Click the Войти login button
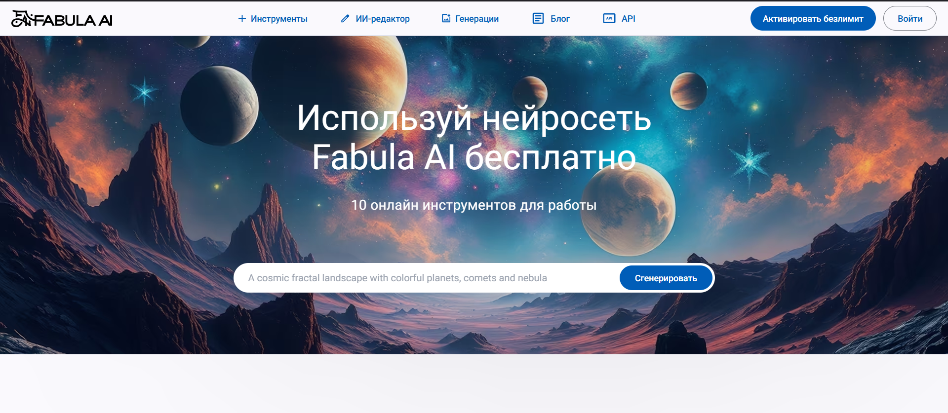Viewport: 948px width, 413px height. pyautogui.click(x=909, y=19)
